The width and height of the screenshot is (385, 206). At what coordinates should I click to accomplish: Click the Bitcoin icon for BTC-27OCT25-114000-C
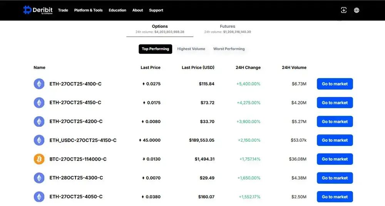pos(39,159)
